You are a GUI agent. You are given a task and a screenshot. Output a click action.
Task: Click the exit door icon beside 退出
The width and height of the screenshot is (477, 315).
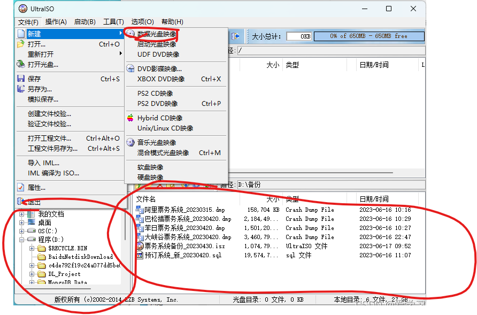[21, 202]
